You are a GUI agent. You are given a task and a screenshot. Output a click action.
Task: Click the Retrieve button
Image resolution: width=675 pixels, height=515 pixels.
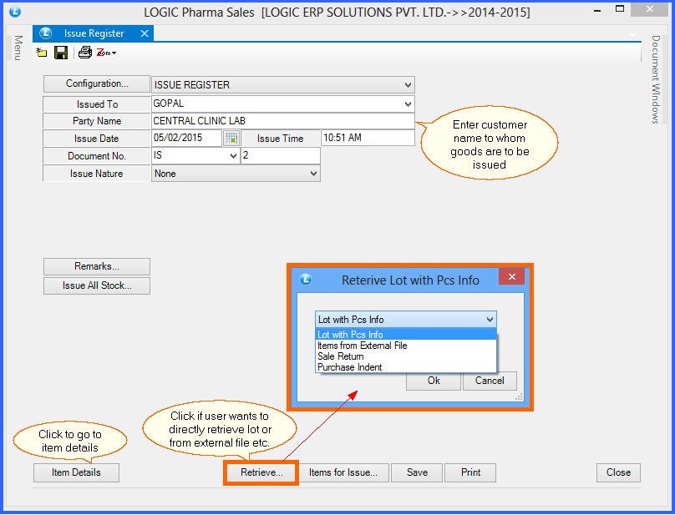(x=261, y=472)
